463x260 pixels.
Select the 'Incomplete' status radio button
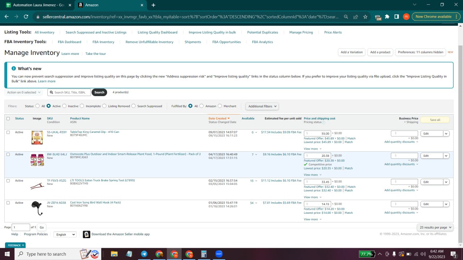click(82, 106)
